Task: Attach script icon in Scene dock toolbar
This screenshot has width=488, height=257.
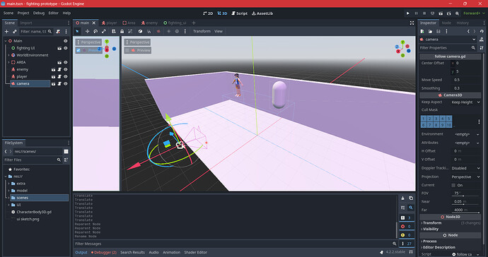Action: (x=58, y=31)
